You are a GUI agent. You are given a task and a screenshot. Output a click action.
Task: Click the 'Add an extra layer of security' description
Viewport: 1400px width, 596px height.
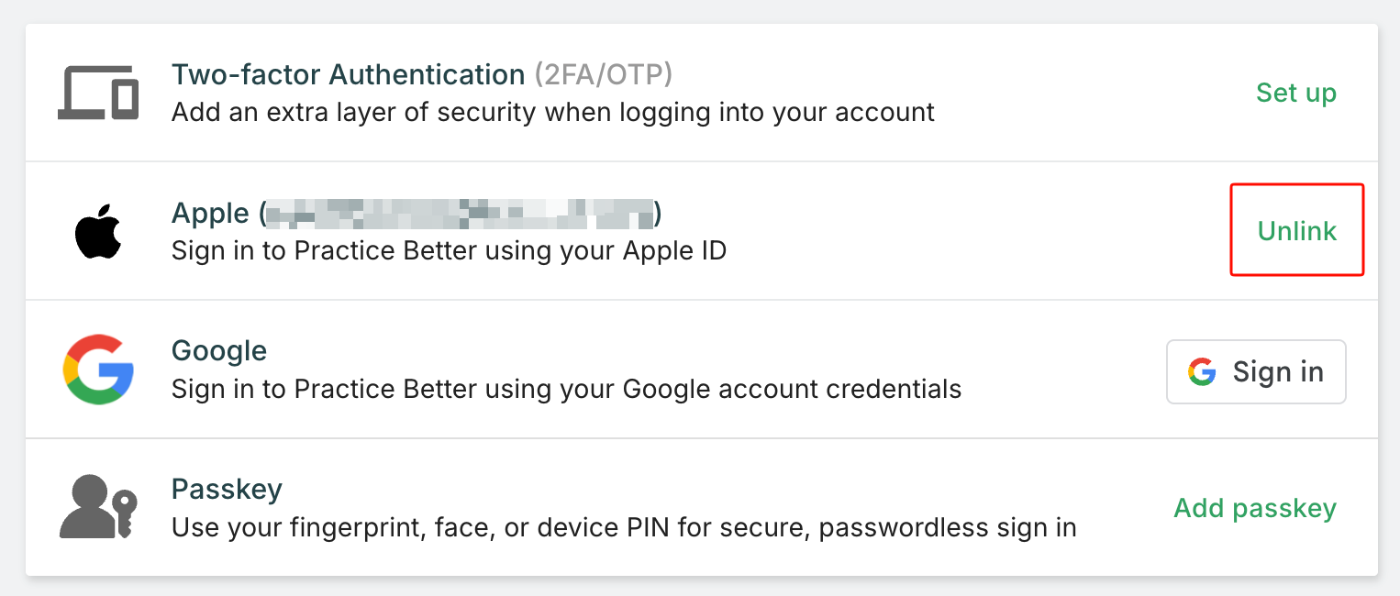tap(552, 113)
